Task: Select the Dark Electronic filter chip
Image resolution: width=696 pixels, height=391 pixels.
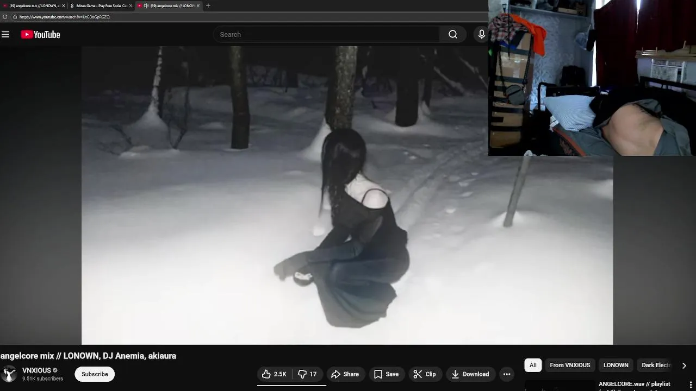Action: 656,365
